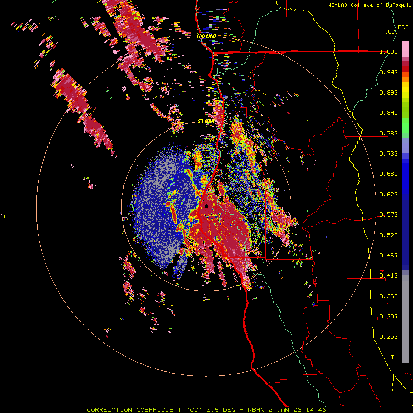
Task: Click the [CC] legend heading
Action: tap(391, 32)
